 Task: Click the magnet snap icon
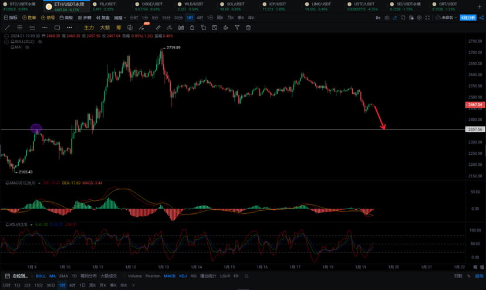[x=225, y=28]
